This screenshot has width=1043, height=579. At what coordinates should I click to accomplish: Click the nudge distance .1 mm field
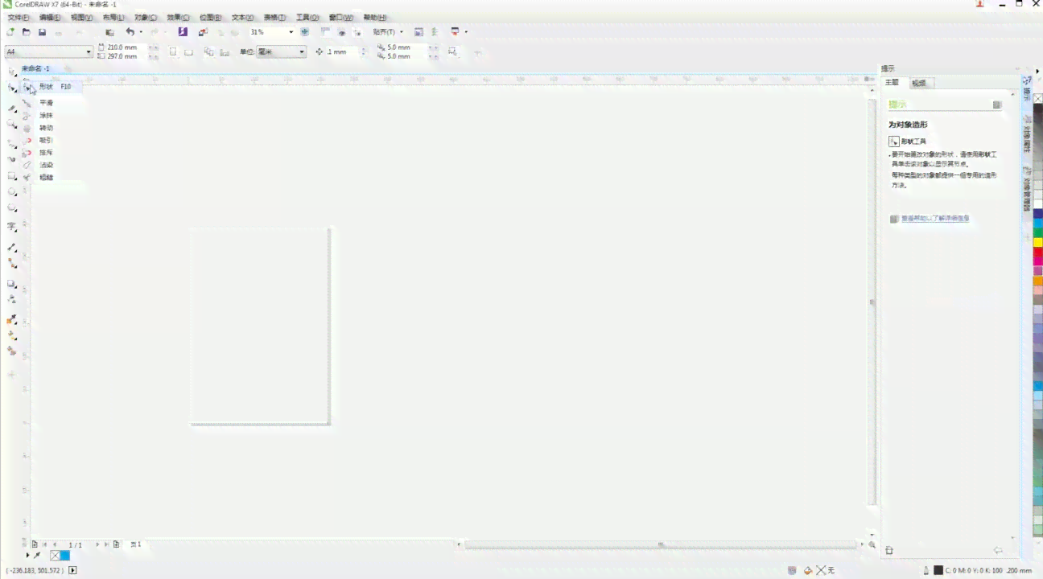342,51
